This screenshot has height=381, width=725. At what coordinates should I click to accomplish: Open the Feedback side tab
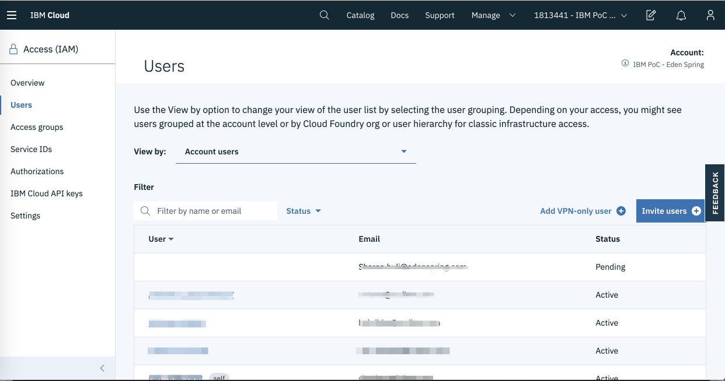coord(715,193)
